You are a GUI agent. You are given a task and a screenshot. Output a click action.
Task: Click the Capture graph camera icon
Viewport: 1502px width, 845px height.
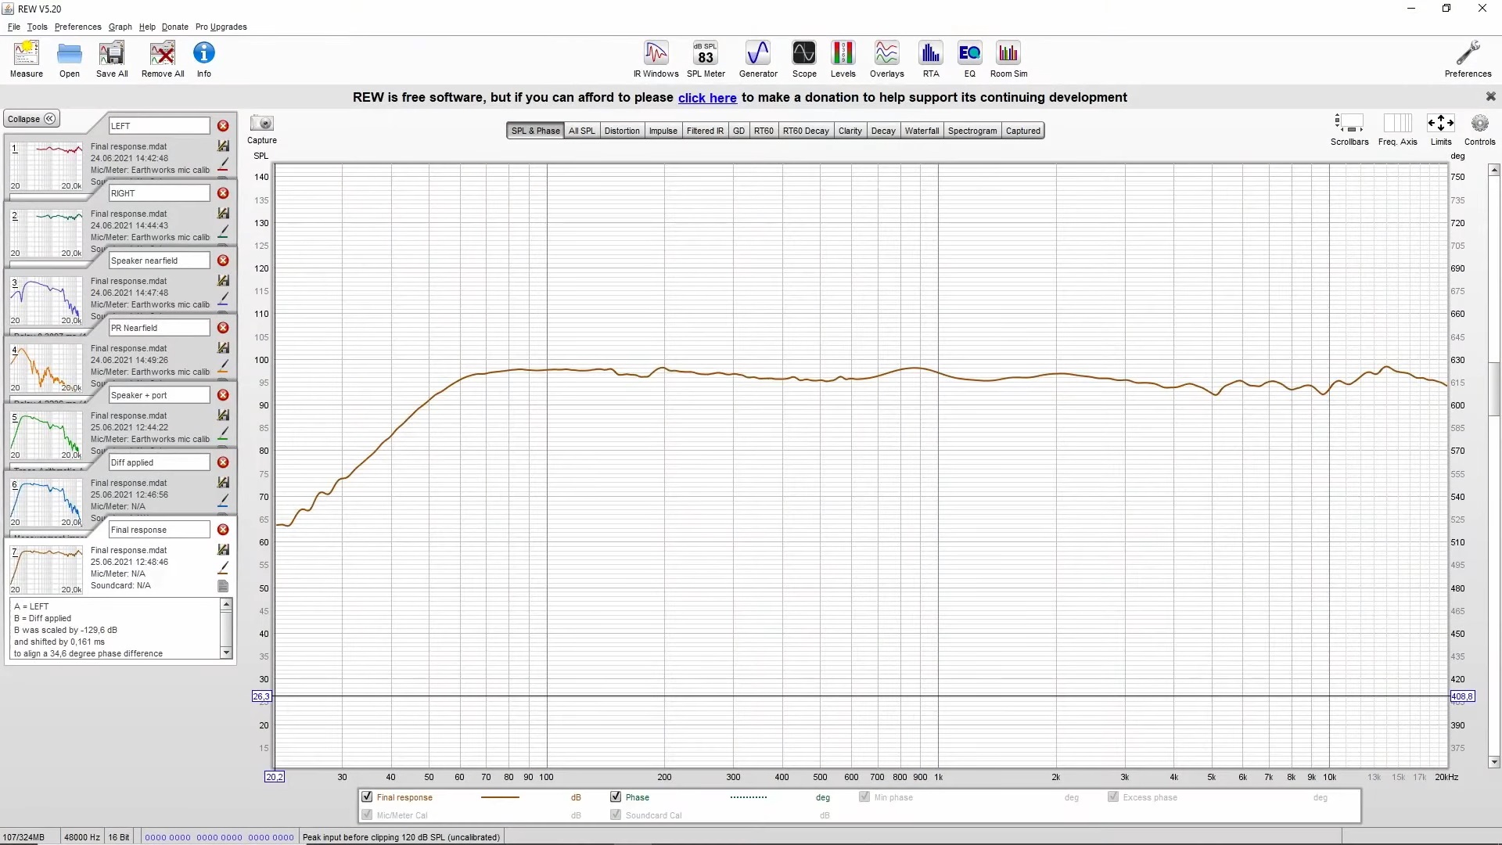click(261, 124)
